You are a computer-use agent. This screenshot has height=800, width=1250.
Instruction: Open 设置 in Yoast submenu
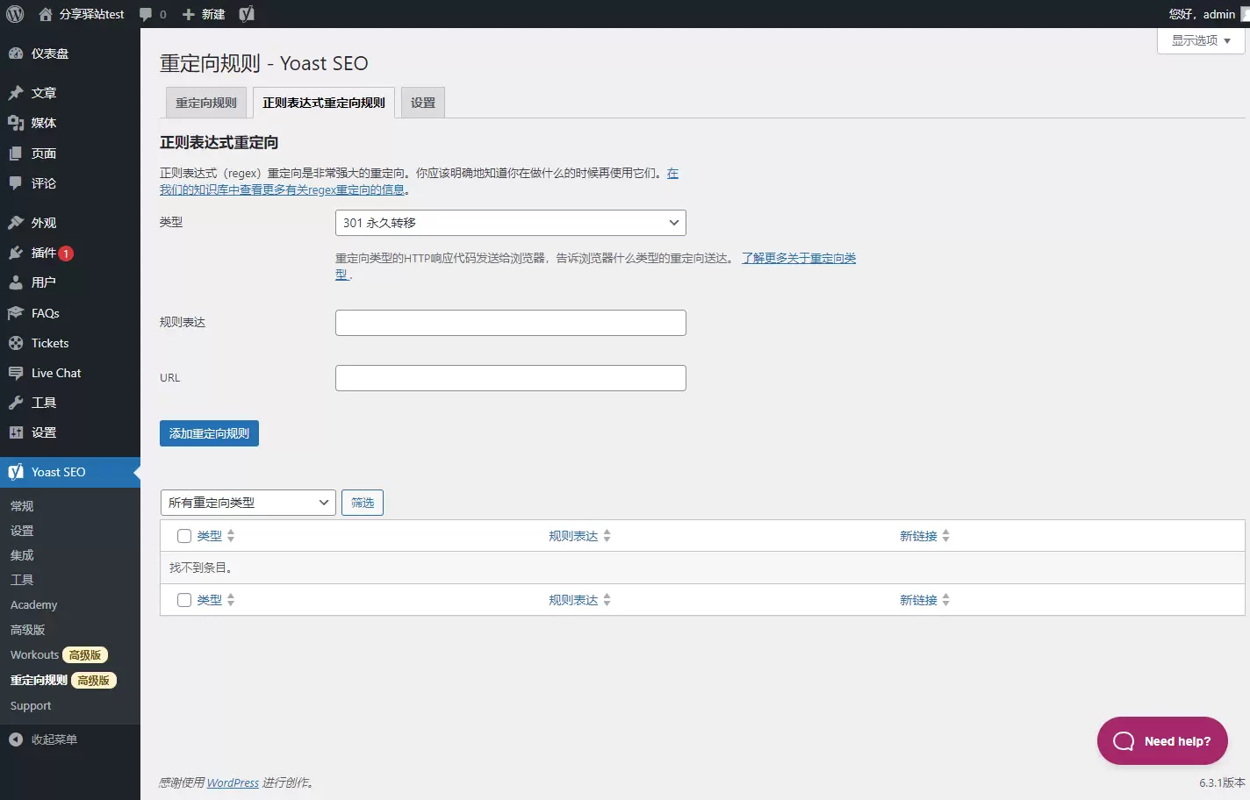point(22,531)
